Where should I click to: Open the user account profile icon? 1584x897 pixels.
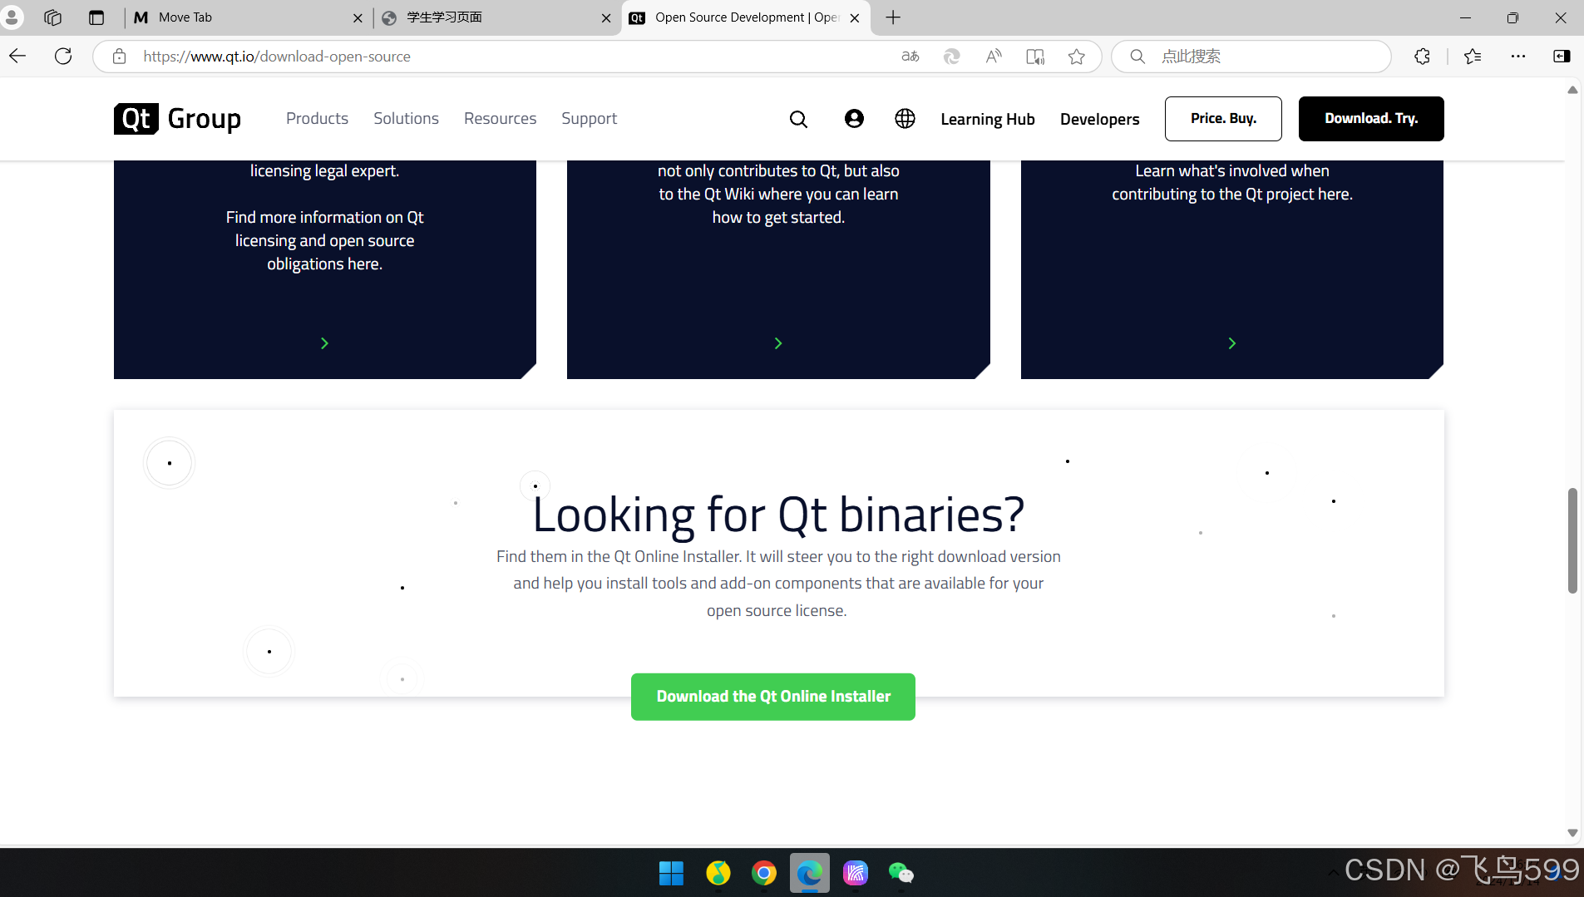click(x=854, y=119)
